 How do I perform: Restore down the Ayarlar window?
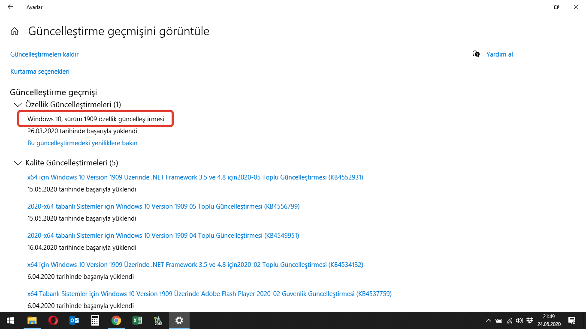556,7
